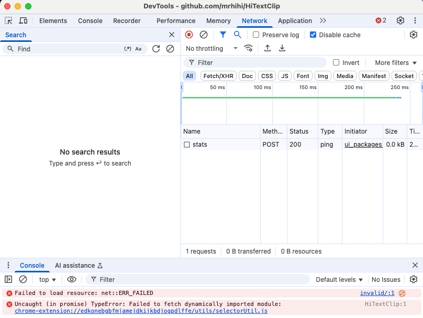Open the selectorUtil.js chrome-extension link
Screen dimensions: 423x318
coord(141,311)
